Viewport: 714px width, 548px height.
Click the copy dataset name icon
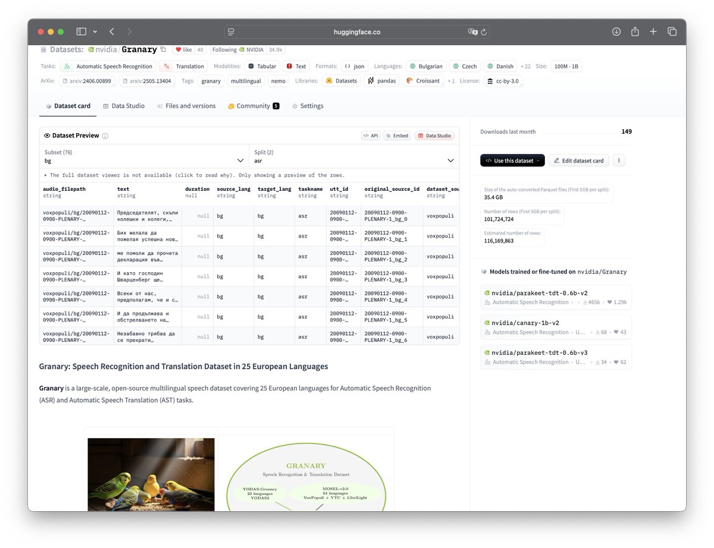coord(164,50)
